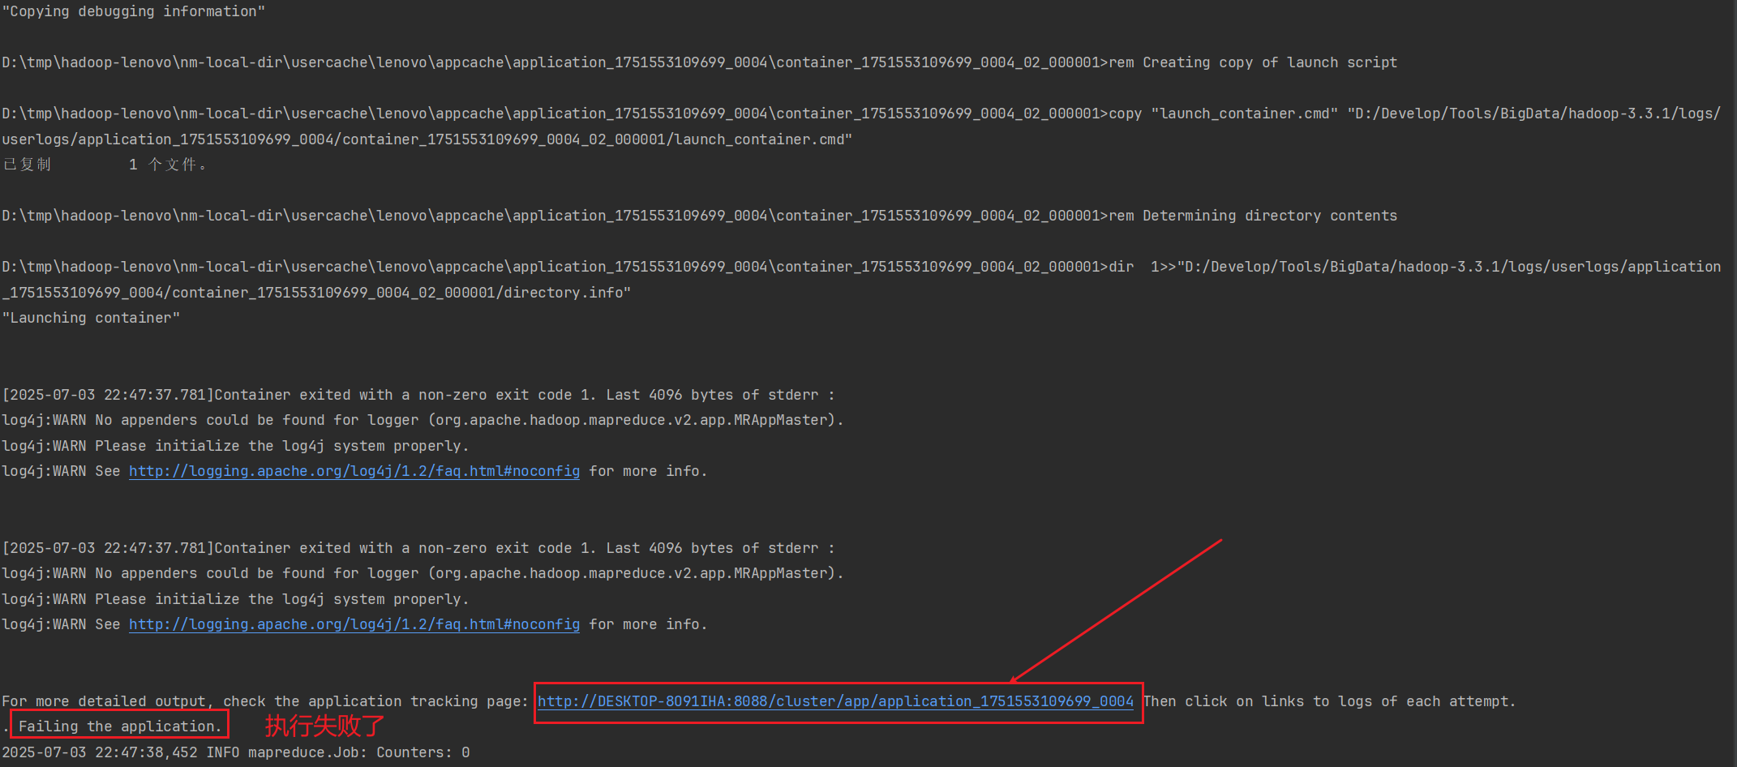Click the line ending in "directory.info"
1737x767 pixels.
pos(316,293)
